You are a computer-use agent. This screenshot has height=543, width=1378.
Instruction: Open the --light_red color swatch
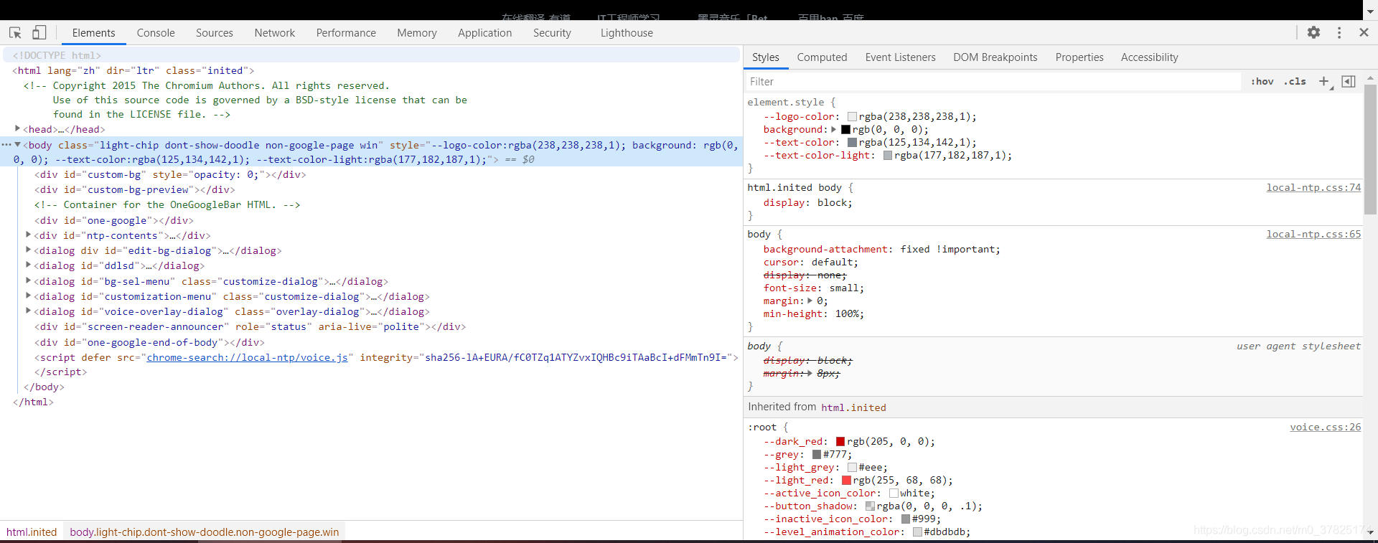846,480
